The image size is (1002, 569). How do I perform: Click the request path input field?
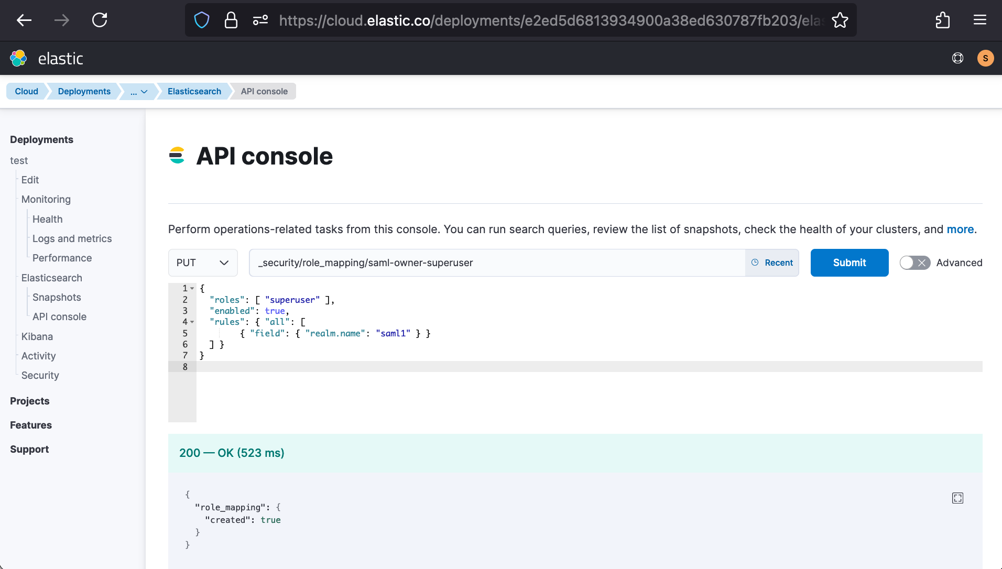(x=497, y=262)
